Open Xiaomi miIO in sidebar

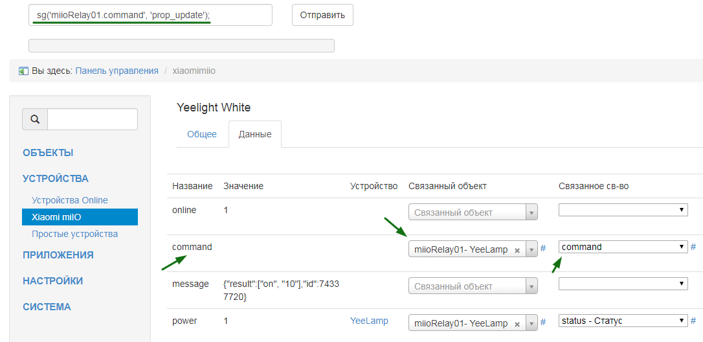coord(80,217)
